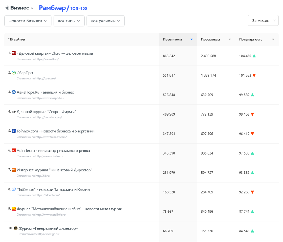Viewport: 283px width, 242px height.
Task: Click red down arrow next to 99 163
Action: pos(253,114)
